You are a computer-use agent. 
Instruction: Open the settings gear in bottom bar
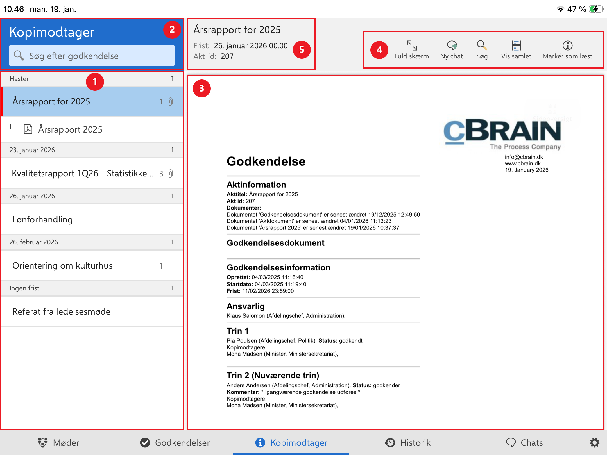(594, 443)
